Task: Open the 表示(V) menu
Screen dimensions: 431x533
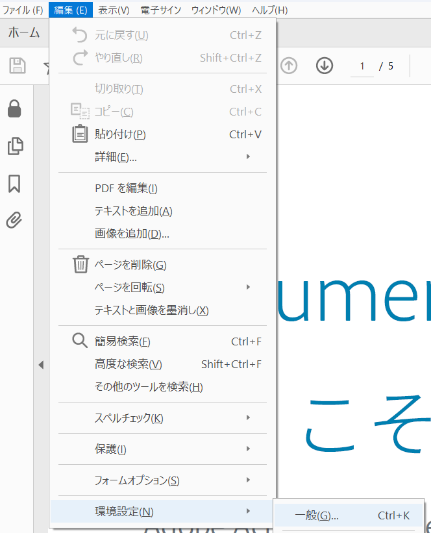Action: click(114, 10)
